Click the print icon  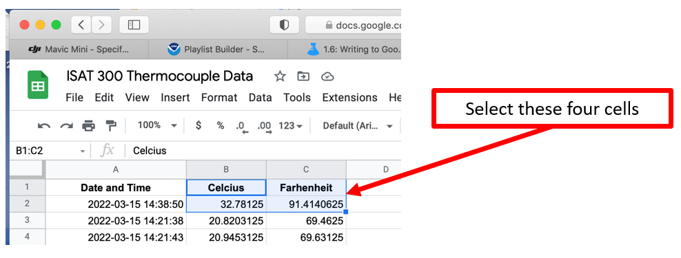[x=89, y=126]
